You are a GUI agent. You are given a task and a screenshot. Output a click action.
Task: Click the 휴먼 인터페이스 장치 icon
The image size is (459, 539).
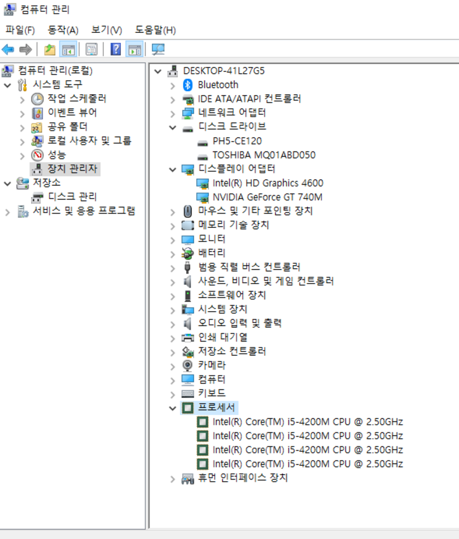[187, 478]
